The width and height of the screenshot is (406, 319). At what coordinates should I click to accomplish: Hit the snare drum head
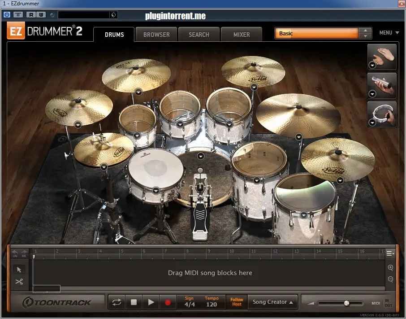tap(155, 167)
